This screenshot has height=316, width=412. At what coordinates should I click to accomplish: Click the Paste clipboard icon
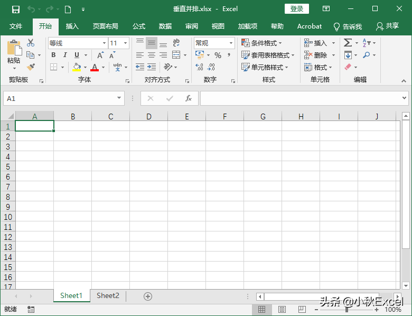coord(14,48)
